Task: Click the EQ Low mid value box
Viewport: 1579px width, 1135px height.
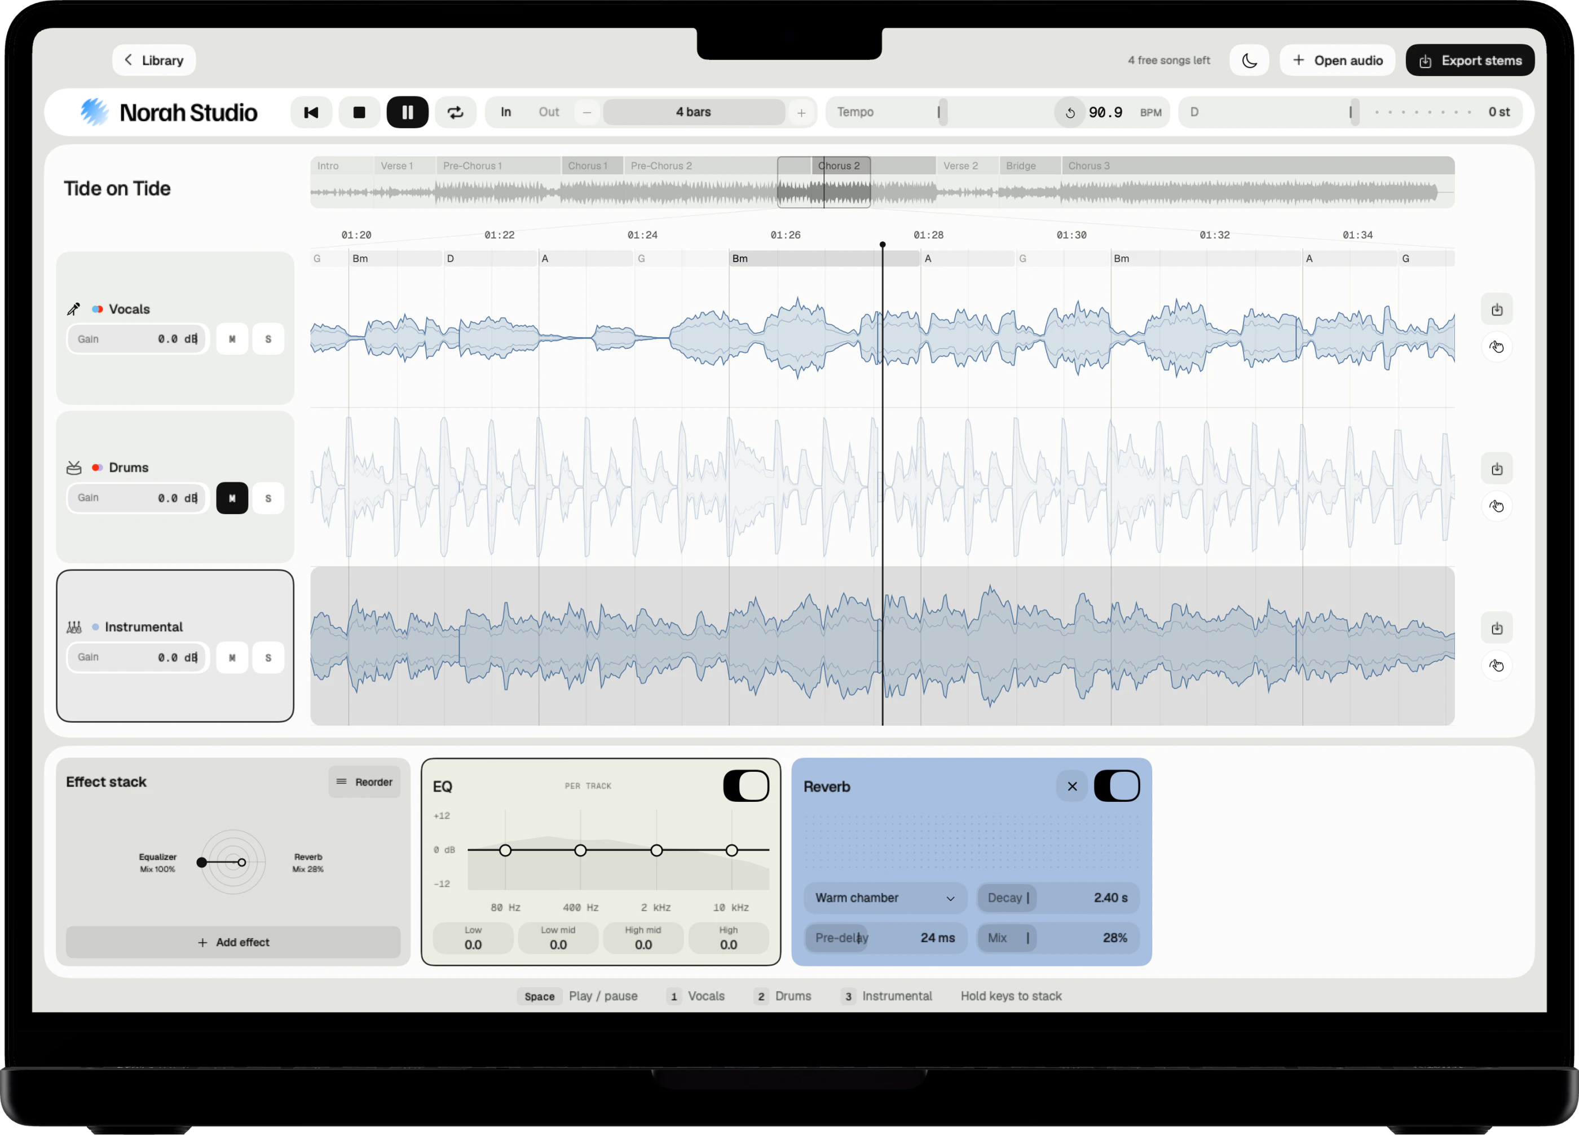Action: (558, 938)
